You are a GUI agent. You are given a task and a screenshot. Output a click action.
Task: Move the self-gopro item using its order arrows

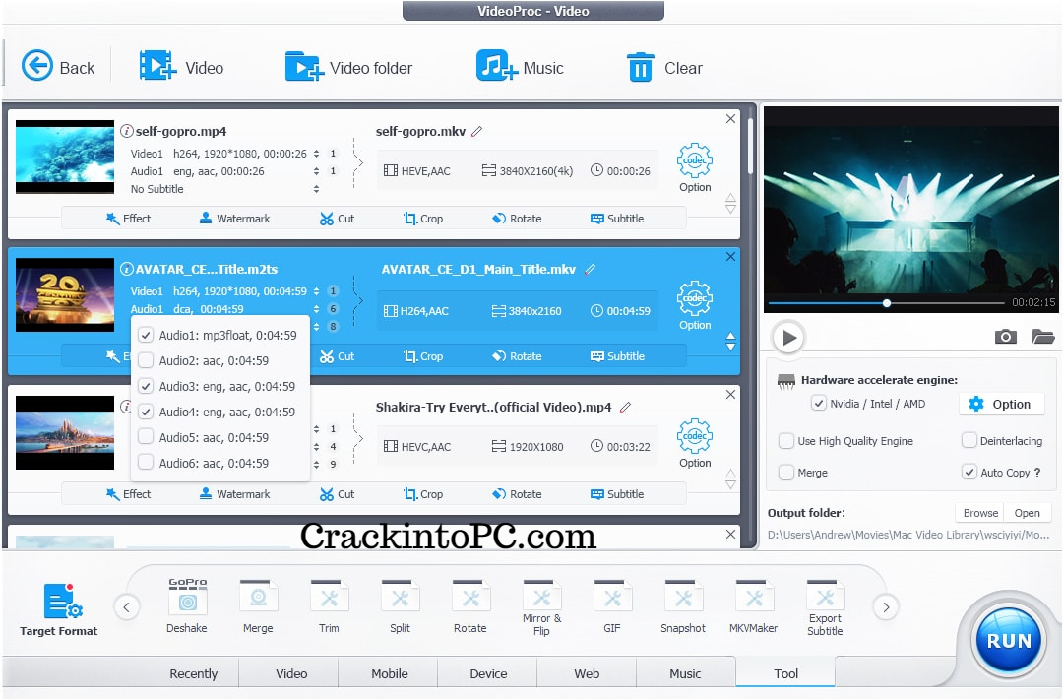click(730, 204)
